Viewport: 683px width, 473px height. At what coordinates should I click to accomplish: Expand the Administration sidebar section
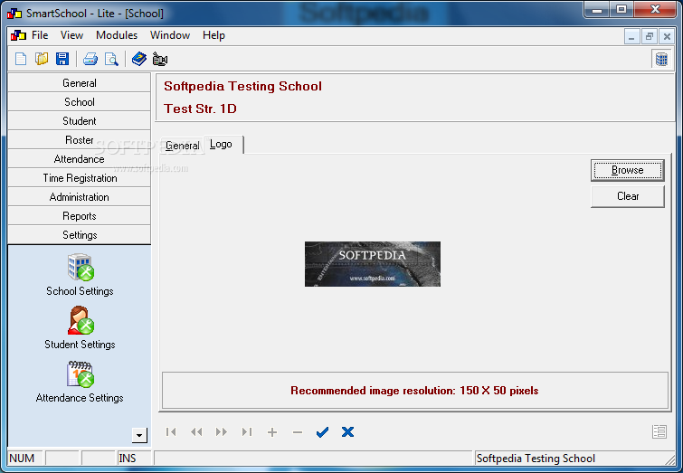click(x=80, y=197)
